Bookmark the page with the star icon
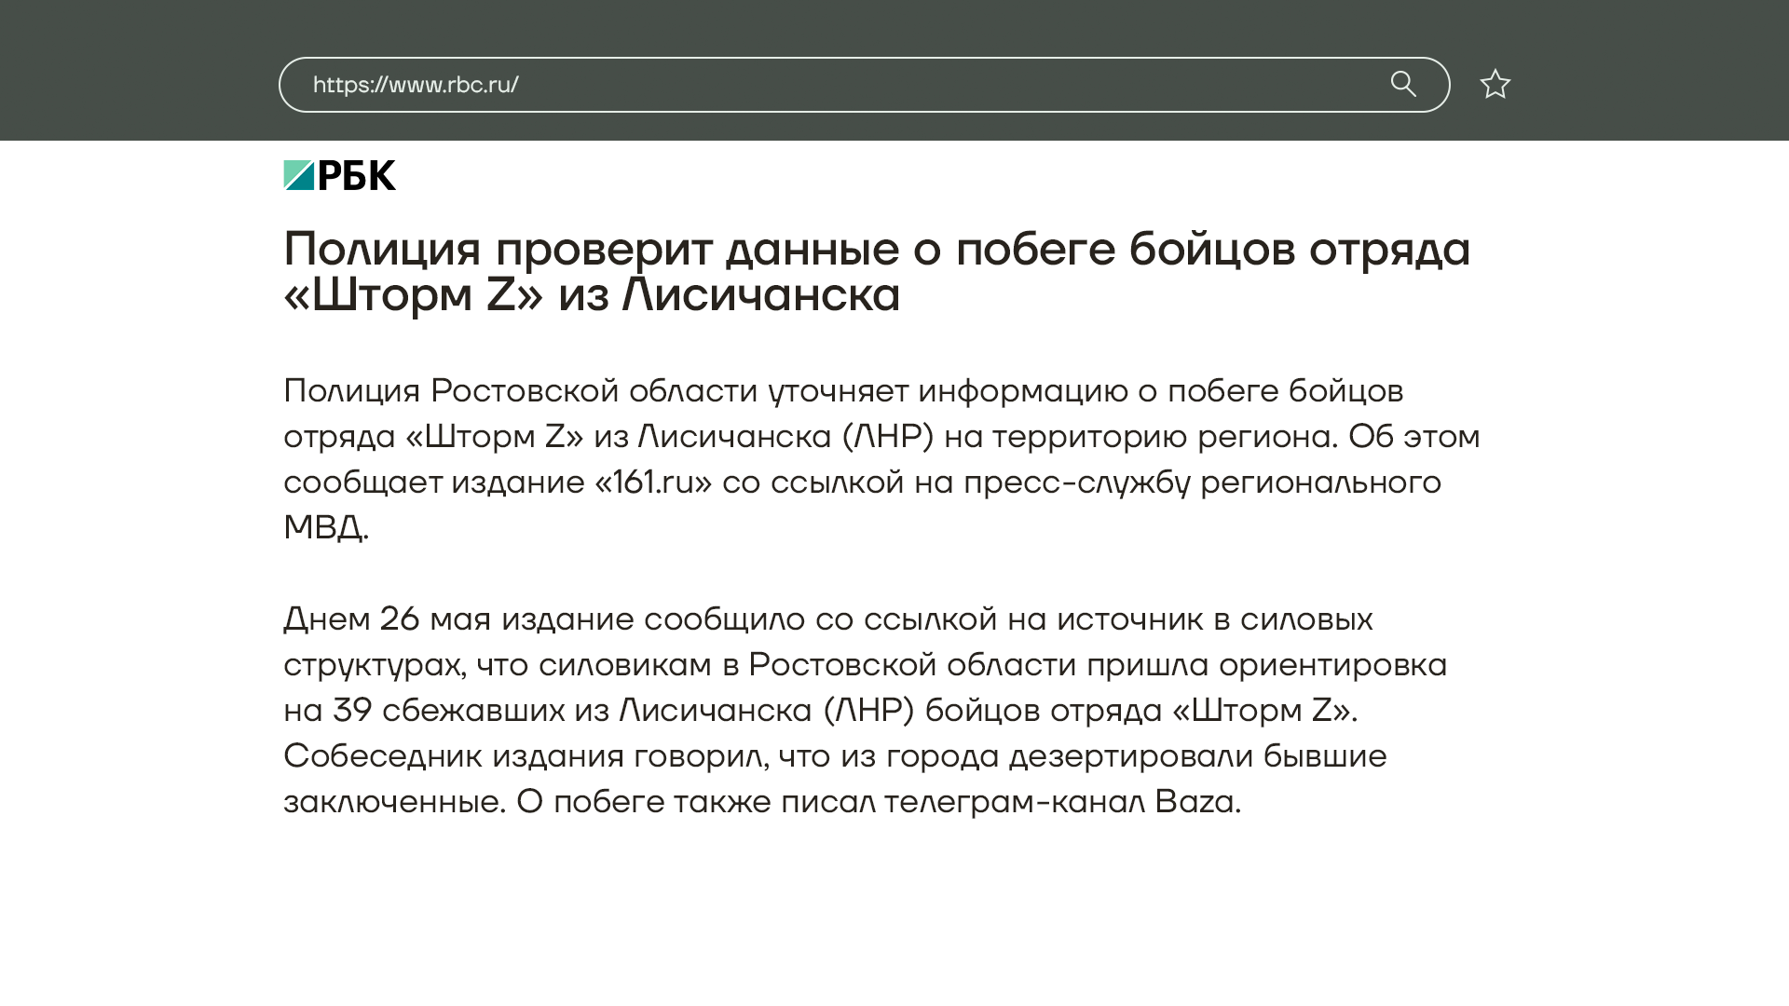This screenshot has width=1789, height=1006. (1495, 85)
